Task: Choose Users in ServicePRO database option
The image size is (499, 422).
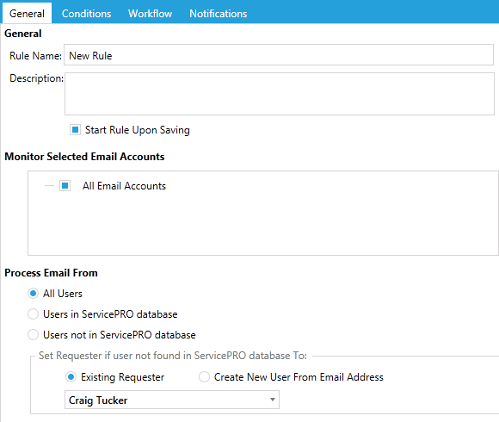Action: coord(33,314)
